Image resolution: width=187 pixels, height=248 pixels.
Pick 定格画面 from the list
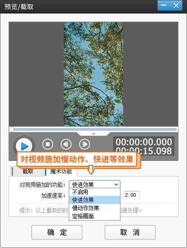pos(94,216)
